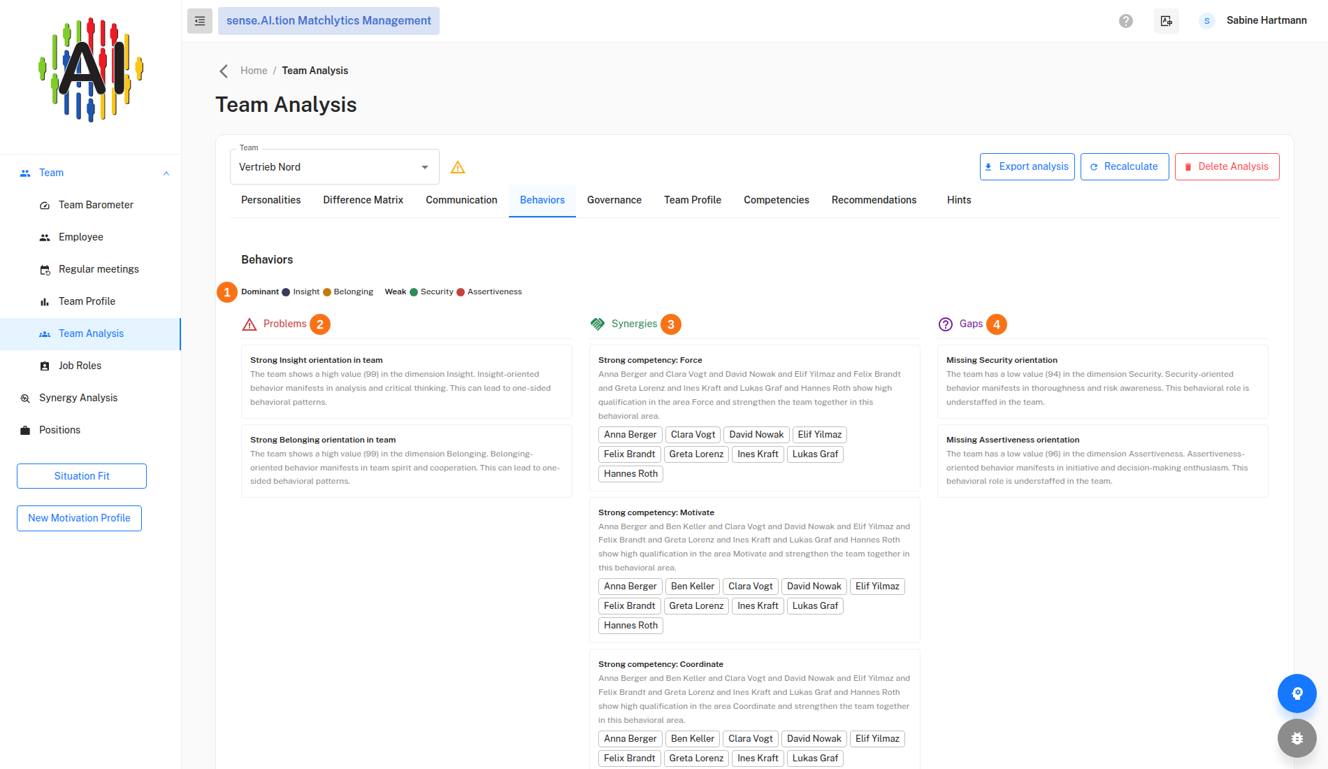This screenshot has width=1328, height=769.
Task: Click the Problems warning triangle icon
Action: pos(250,324)
